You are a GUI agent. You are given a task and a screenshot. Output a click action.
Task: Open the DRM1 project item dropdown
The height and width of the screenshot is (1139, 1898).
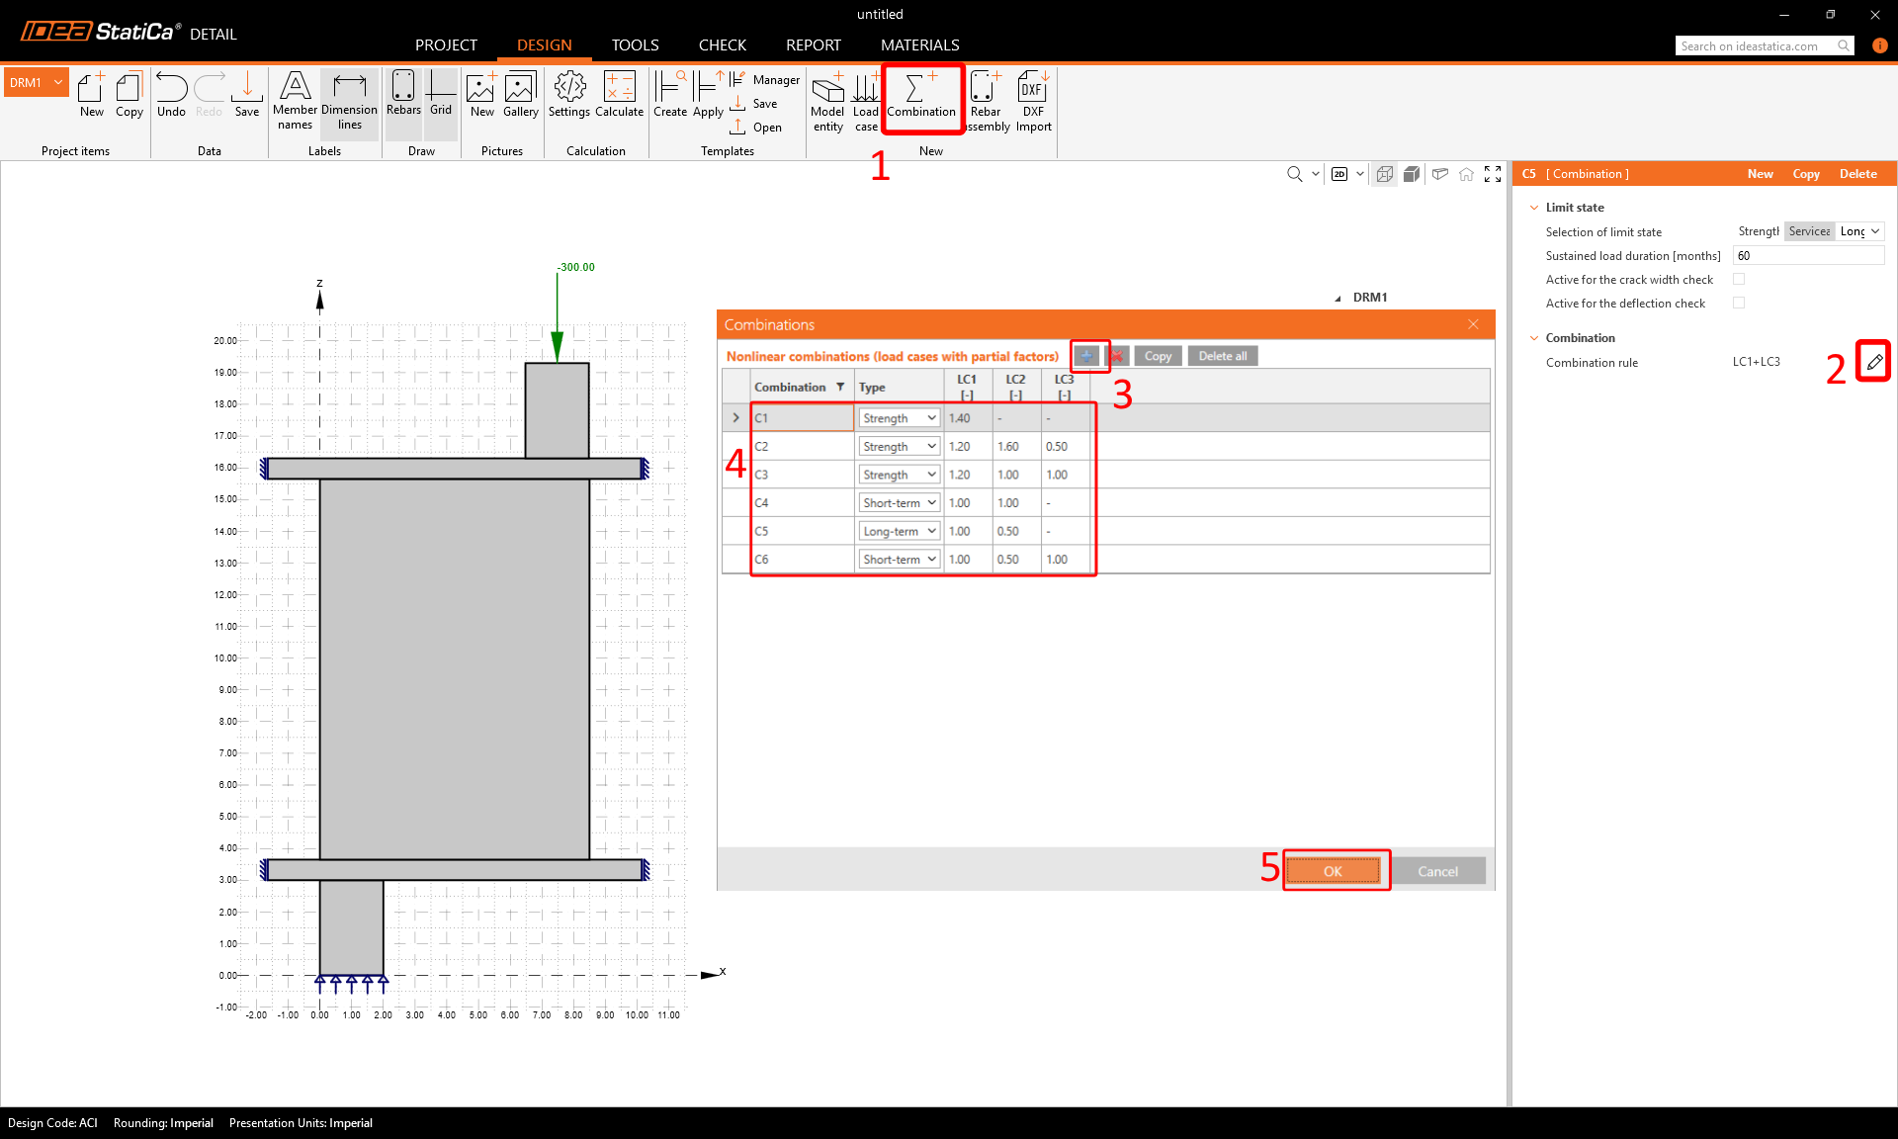point(58,83)
